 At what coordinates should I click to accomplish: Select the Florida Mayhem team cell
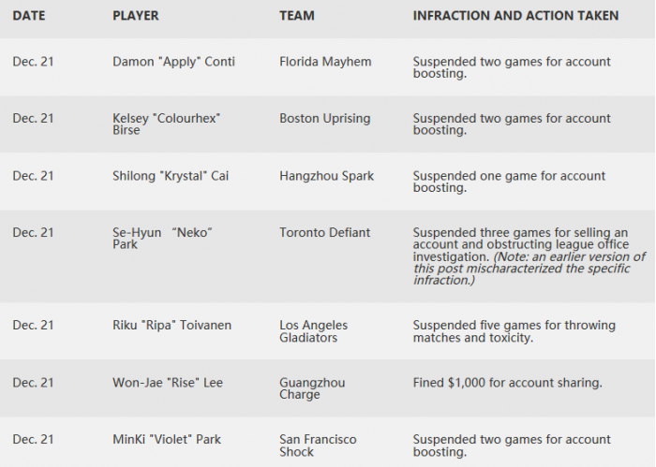tap(325, 62)
